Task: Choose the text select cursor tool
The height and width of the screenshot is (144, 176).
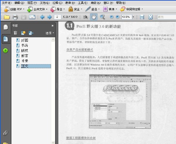Action: click(x=85, y=17)
